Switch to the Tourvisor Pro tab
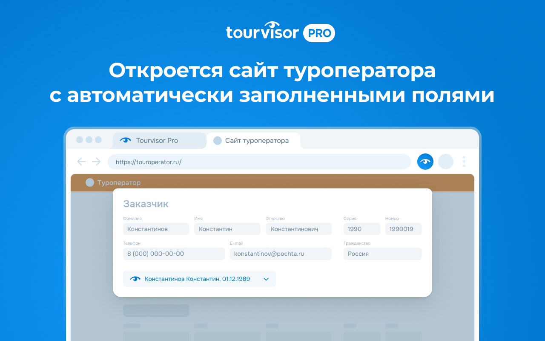This screenshot has height=341, width=545. coord(159,140)
